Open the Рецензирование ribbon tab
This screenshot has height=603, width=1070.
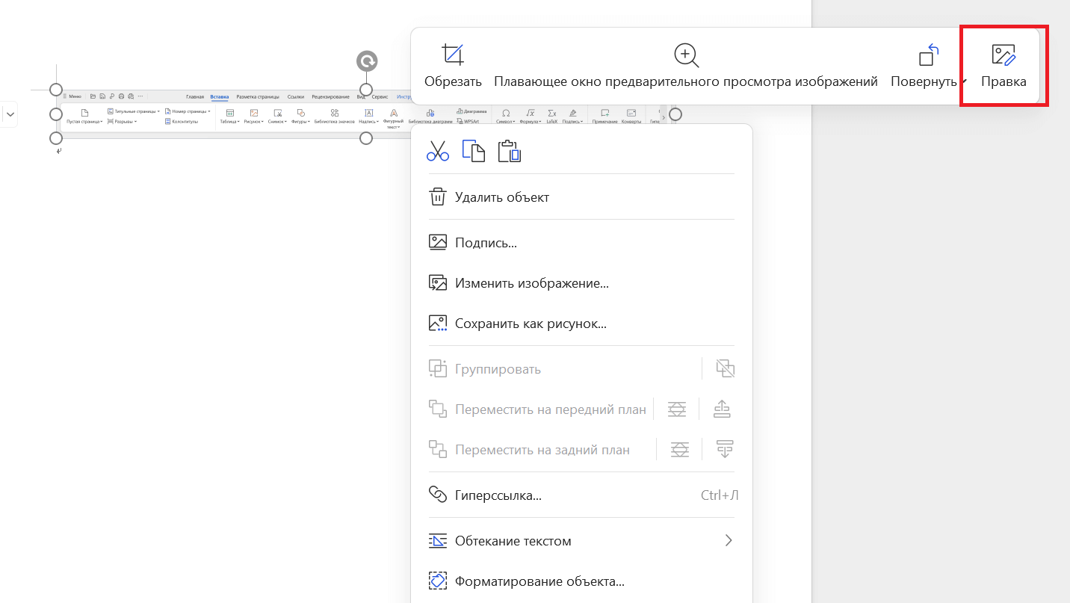pos(330,96)
